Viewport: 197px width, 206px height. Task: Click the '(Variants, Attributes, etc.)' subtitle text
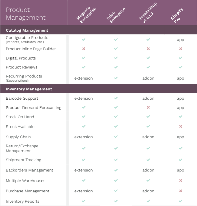pyautogui.click(x=25, y=42)
